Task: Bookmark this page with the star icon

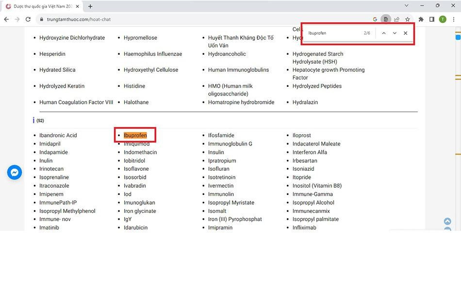Action: tap(408, 19)
